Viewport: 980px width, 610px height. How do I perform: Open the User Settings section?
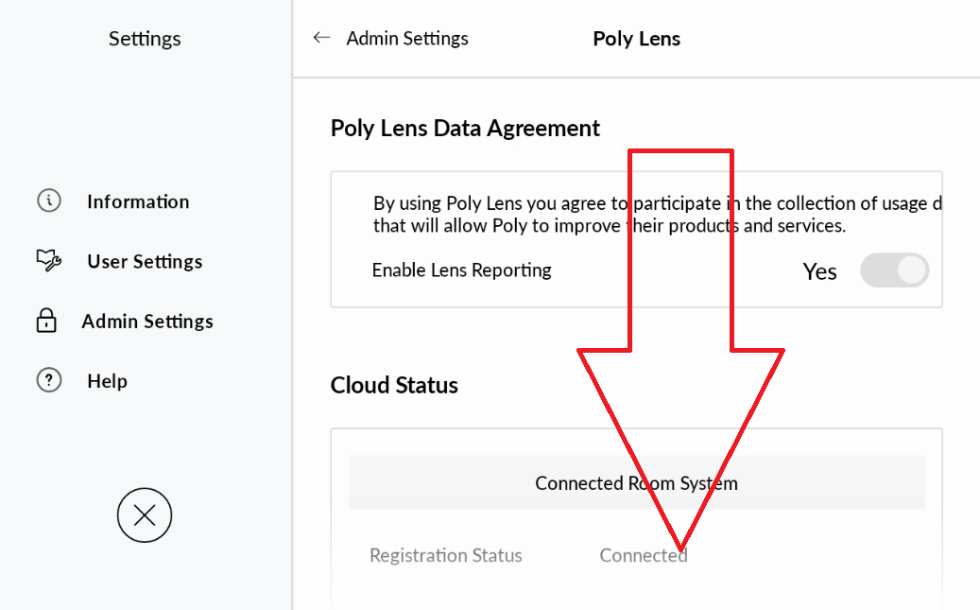(x=144, y=261)
